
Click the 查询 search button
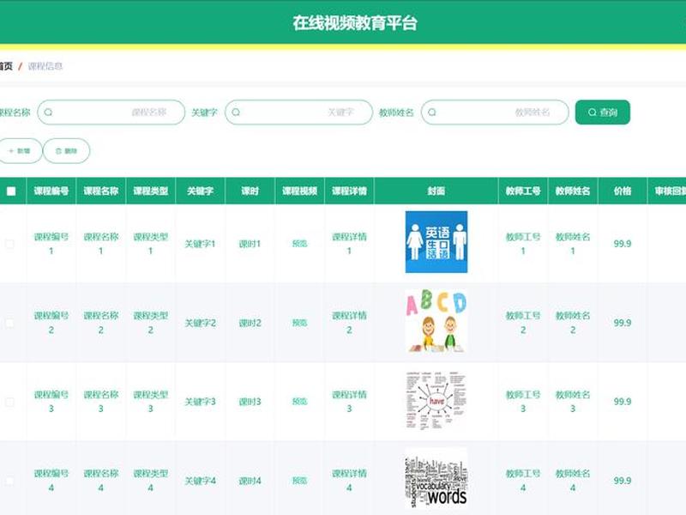pyautogui.click(x=603, y=112)
